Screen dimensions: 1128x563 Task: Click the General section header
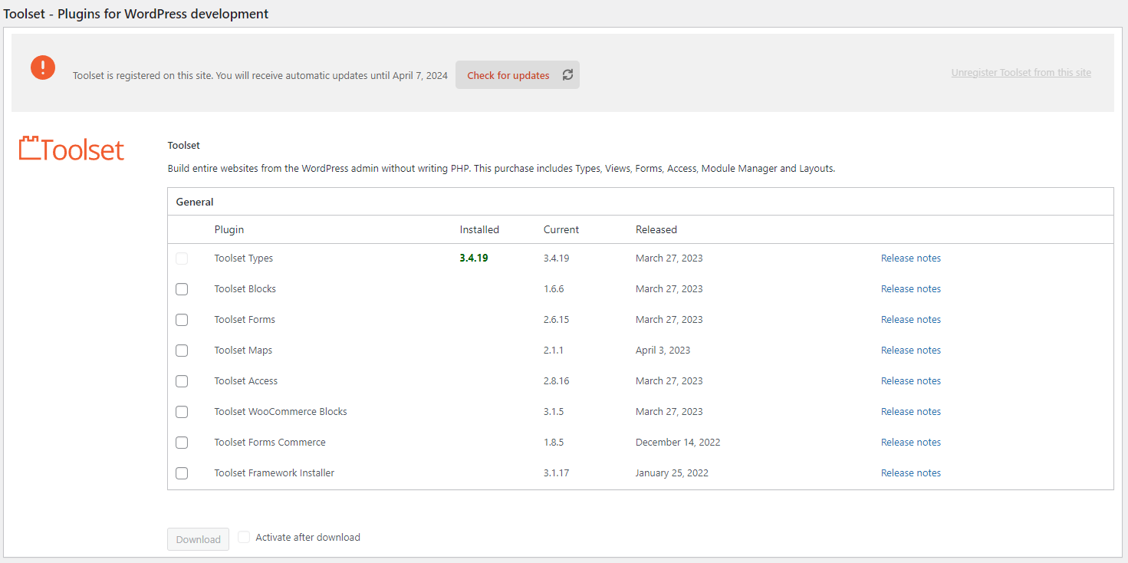tap(195, 202)
